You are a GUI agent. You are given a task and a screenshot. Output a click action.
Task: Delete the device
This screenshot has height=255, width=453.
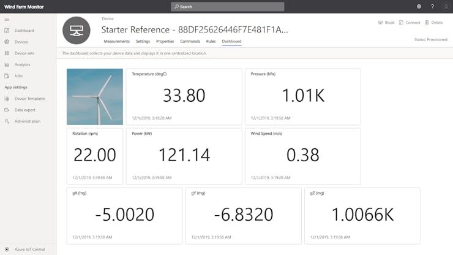(x=433, y=23)
